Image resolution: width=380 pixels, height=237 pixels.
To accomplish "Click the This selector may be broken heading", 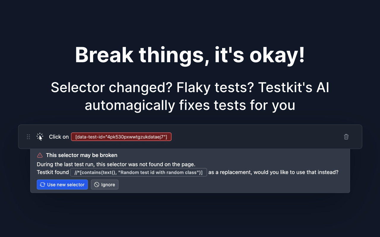I will click(82, 155).
